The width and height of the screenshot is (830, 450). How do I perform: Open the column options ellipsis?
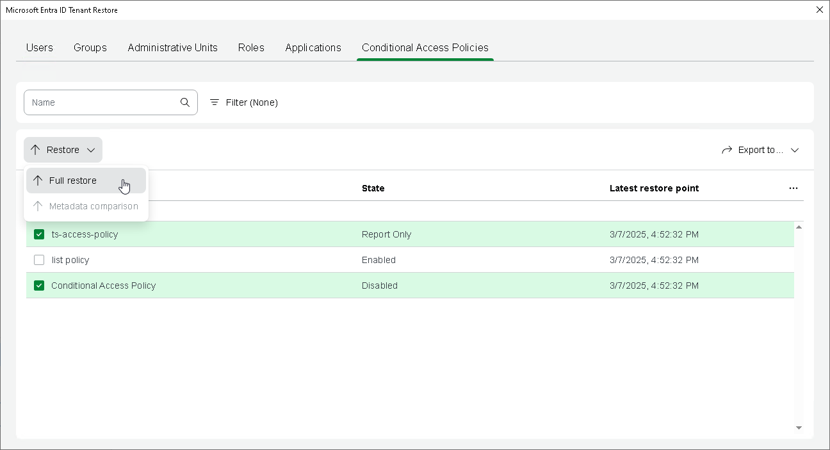click(x=793, y=188)
